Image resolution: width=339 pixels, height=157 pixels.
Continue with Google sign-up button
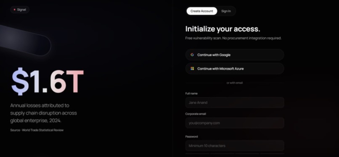[x=235, y=55]
